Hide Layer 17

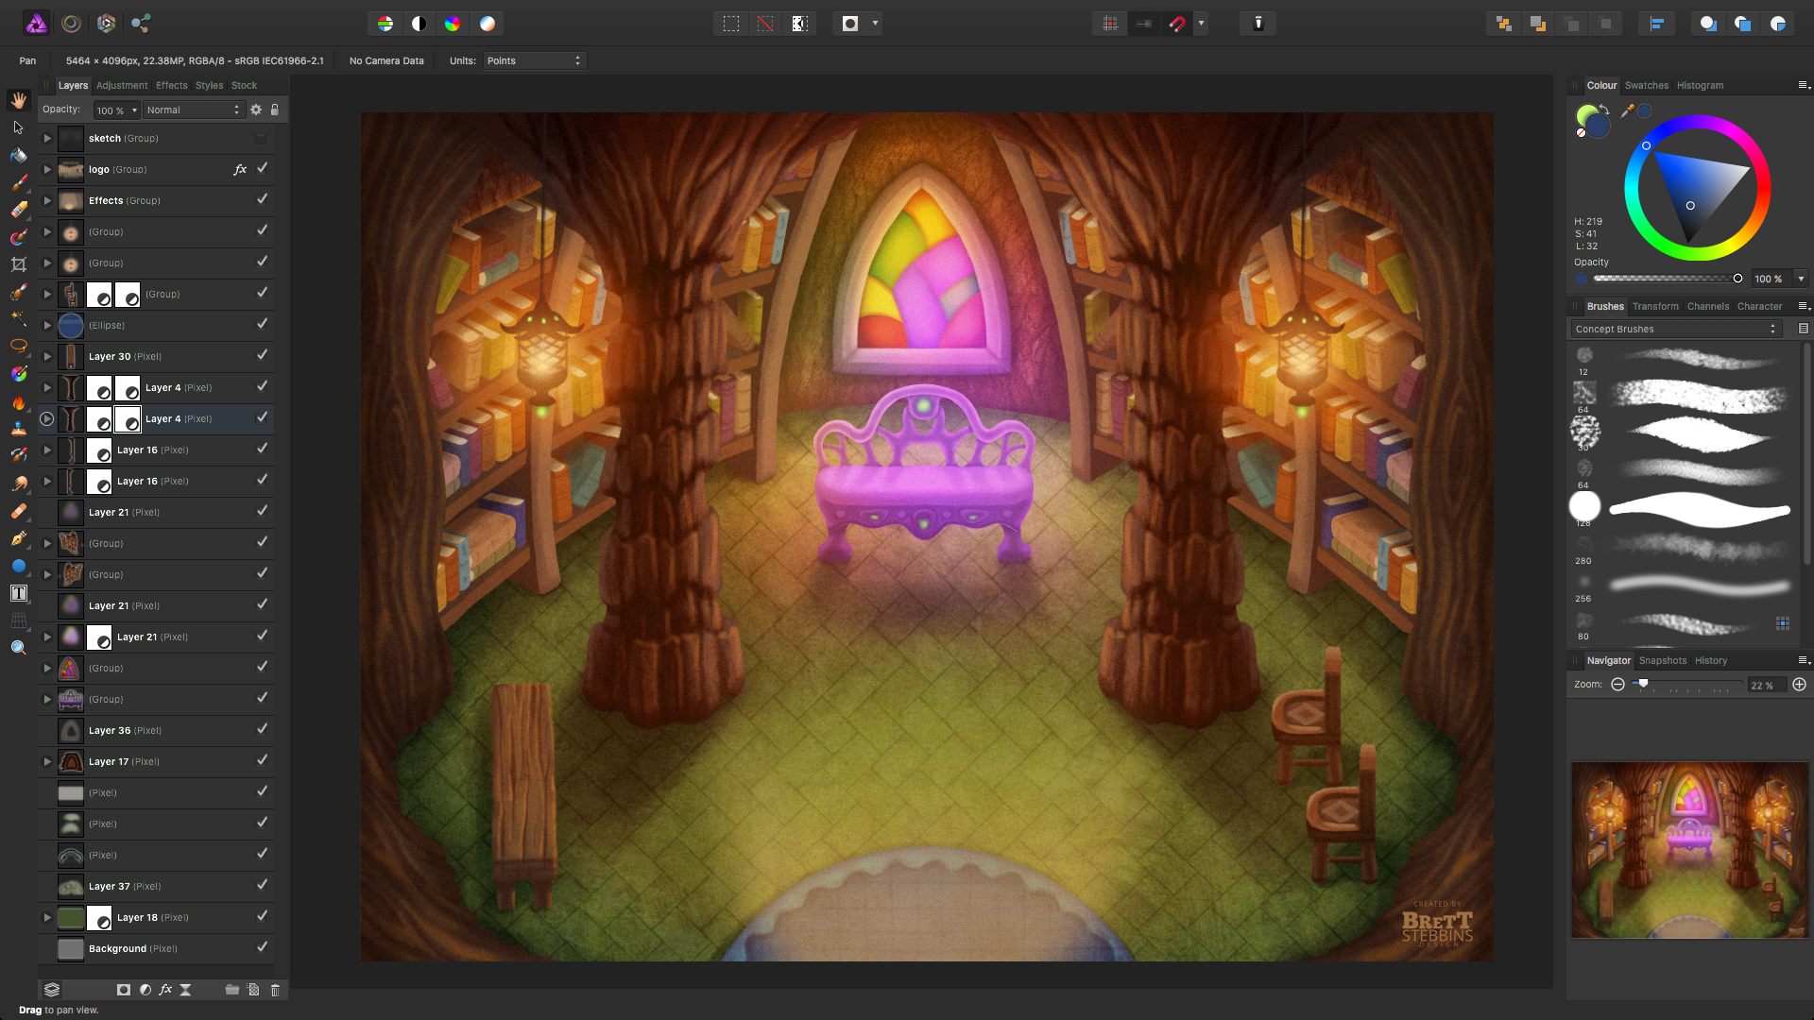[262, 760]
